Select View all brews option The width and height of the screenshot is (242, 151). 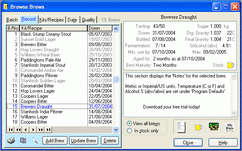coord(143,124)
